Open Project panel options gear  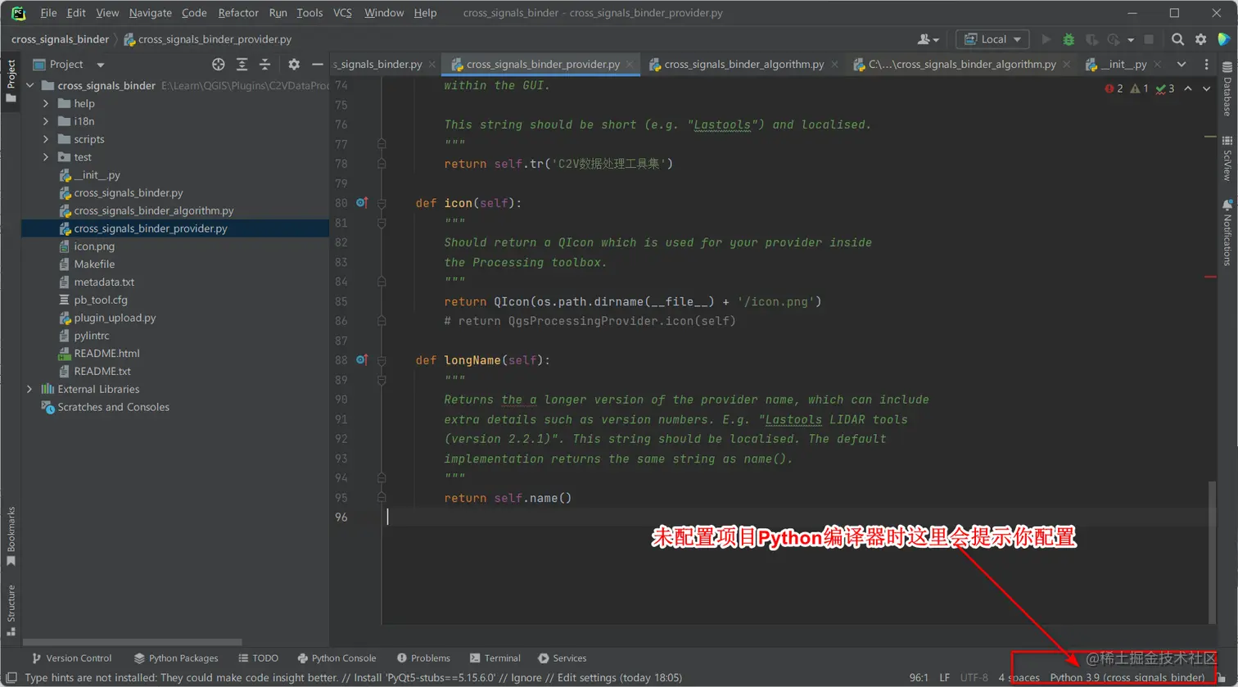coord(294,65)
